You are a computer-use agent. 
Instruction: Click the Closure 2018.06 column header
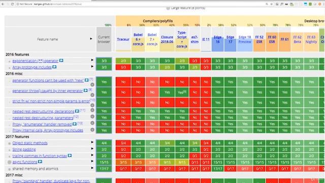(x=167, y=39)
